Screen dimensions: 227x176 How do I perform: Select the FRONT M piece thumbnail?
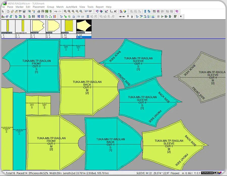38,26
